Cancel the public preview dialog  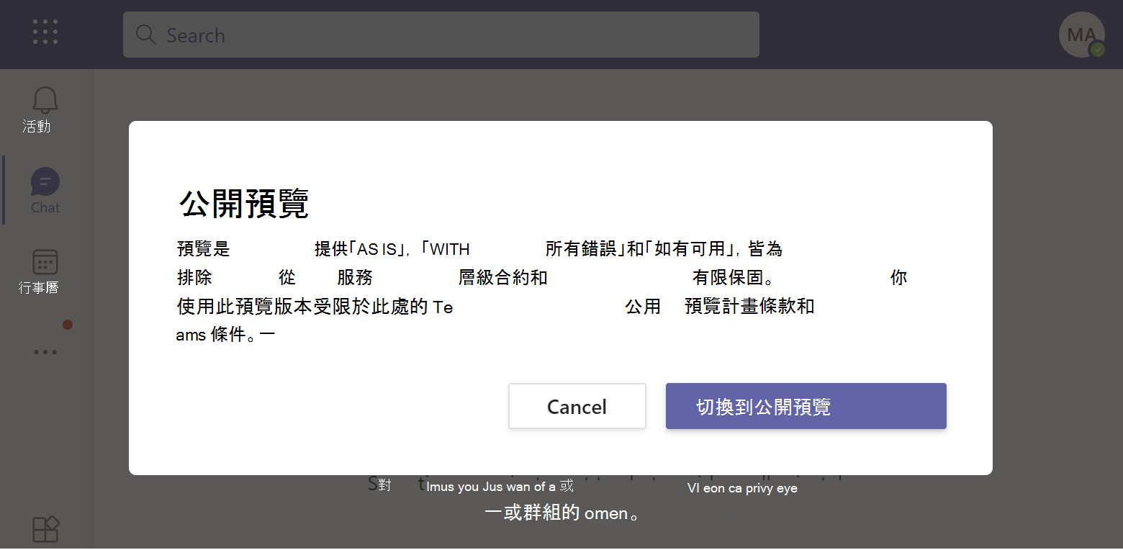[x=577, y=406]
